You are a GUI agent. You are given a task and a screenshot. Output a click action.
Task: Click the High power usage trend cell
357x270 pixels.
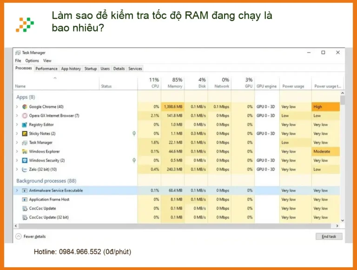point(325,107)
